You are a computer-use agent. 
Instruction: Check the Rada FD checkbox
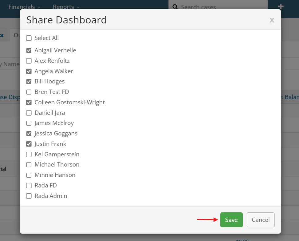[29, 185]
